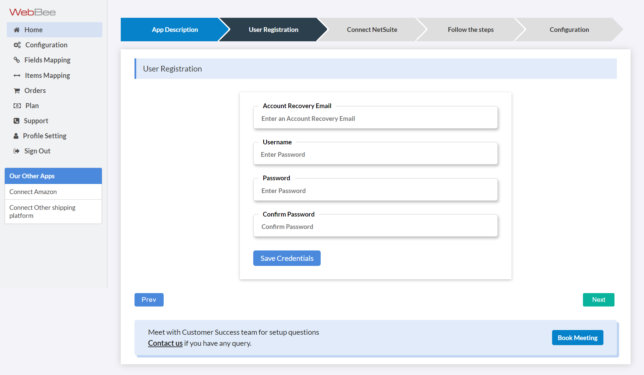Jump to the Follow the steps stage

(x=470, y=30)
